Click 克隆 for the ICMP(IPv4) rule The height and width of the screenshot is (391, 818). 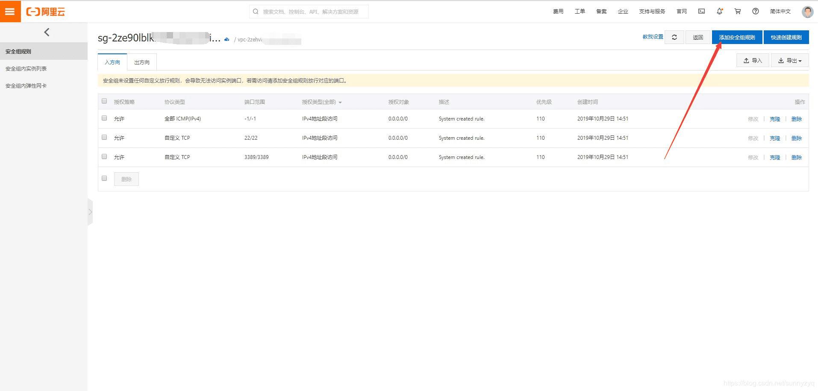pyautogui.click(x=775, y=119)
